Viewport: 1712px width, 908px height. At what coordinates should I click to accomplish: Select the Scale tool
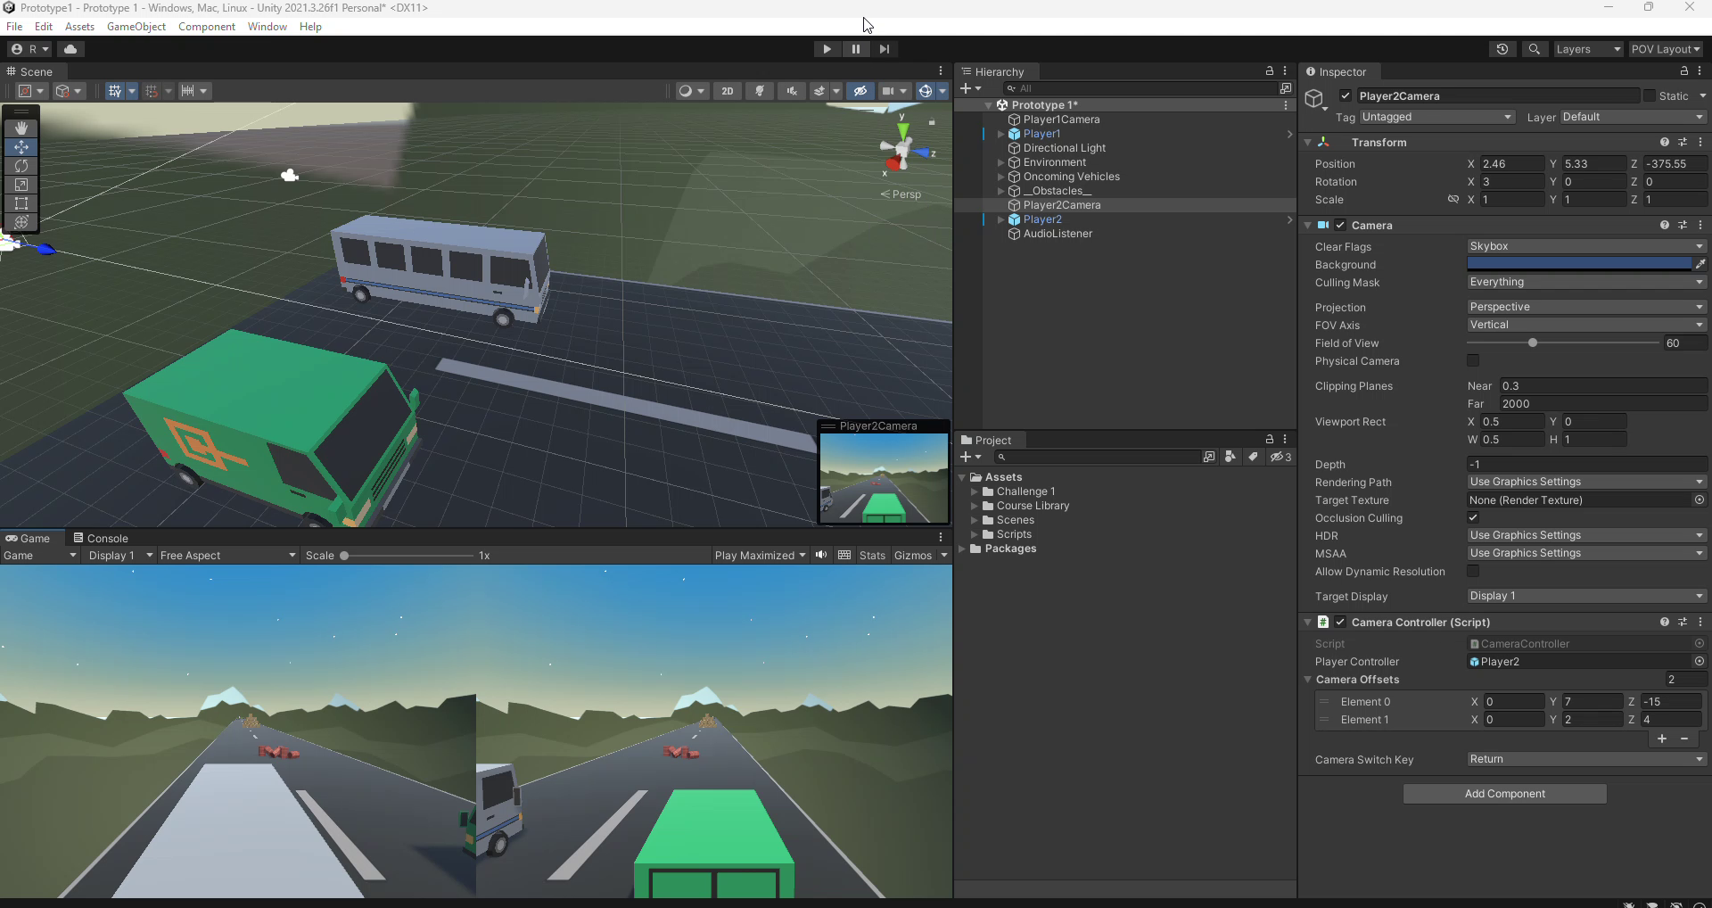(x=21, y=185)
